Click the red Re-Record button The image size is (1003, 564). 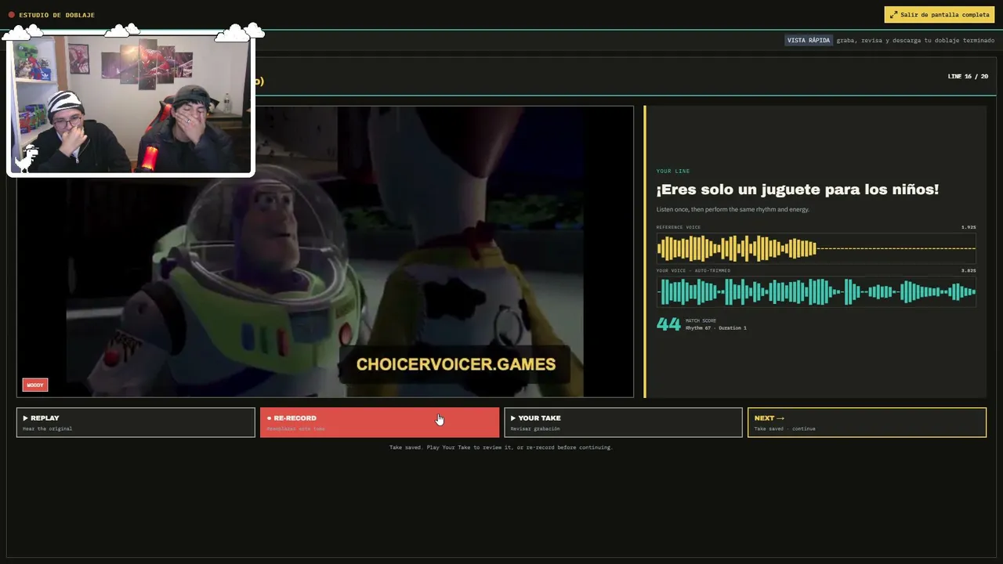click(x=379, y=422)
